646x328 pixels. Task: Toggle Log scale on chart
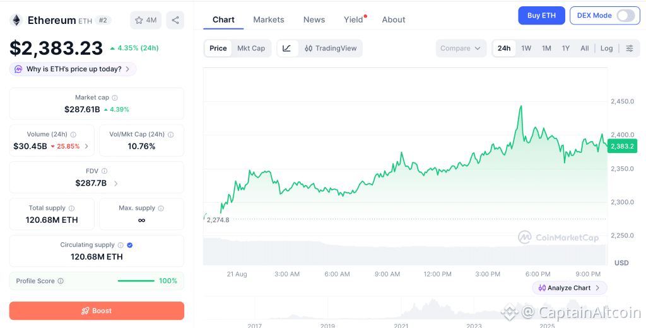coord(606,48)
